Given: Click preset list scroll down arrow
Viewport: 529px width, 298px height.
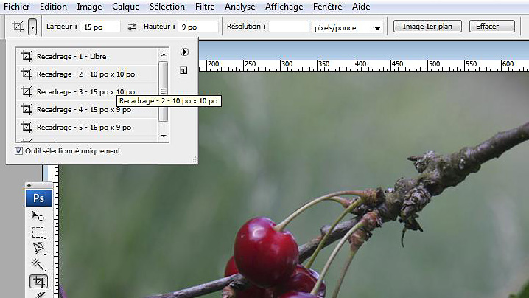Looking at the screenshot, I should pyautogui.click(x=164, y=136).
